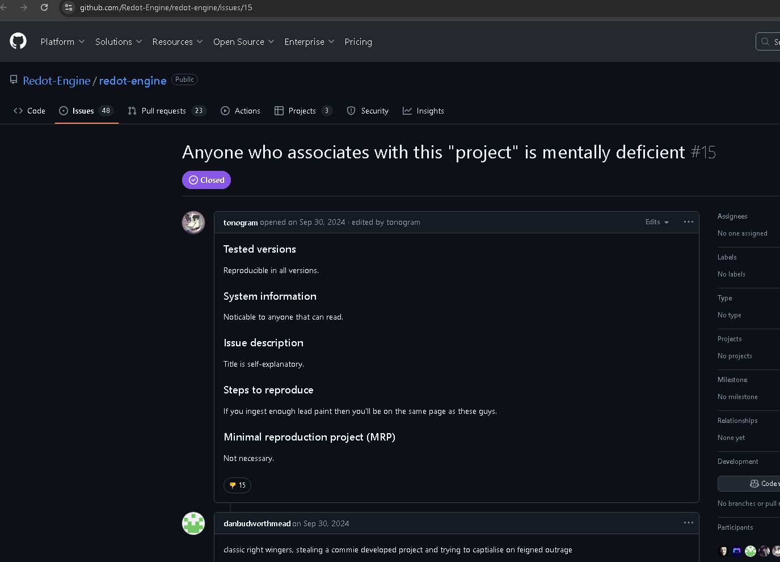Viewport: 780px width, 562px height.
Task: Click the Labels sidebar heading
Action: click(727, 257)
